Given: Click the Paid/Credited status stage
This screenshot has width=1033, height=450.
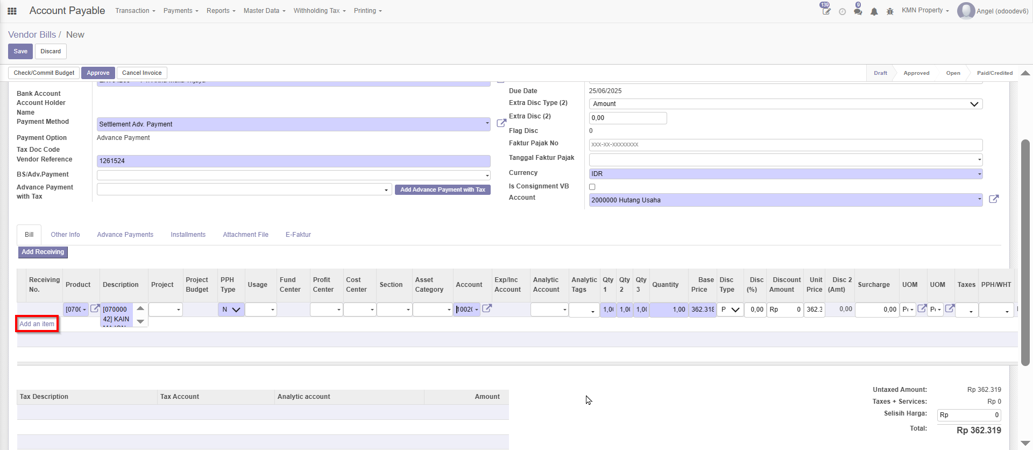Looking at the screenshot, I should pyautogui.click(x=995, y=73).
